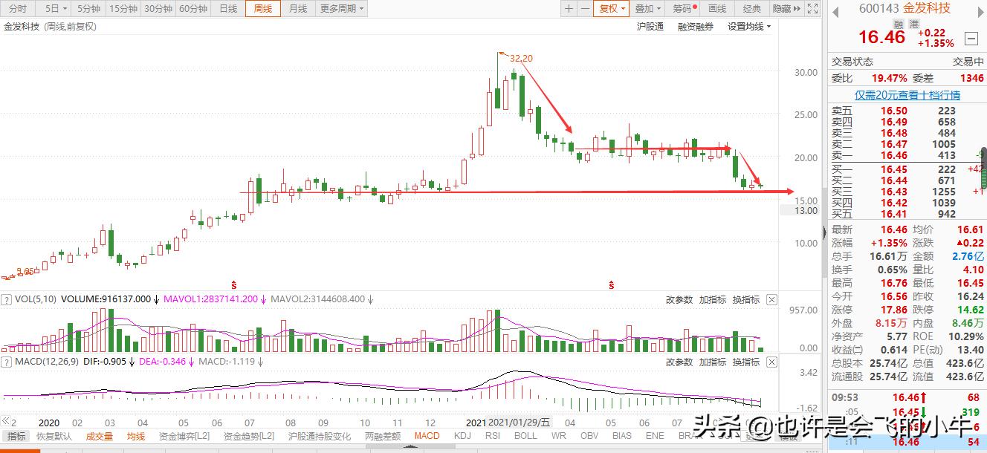Select the KDJ indicator tab
The width and height of the screenshot is (987, 453).
(462, 437)
